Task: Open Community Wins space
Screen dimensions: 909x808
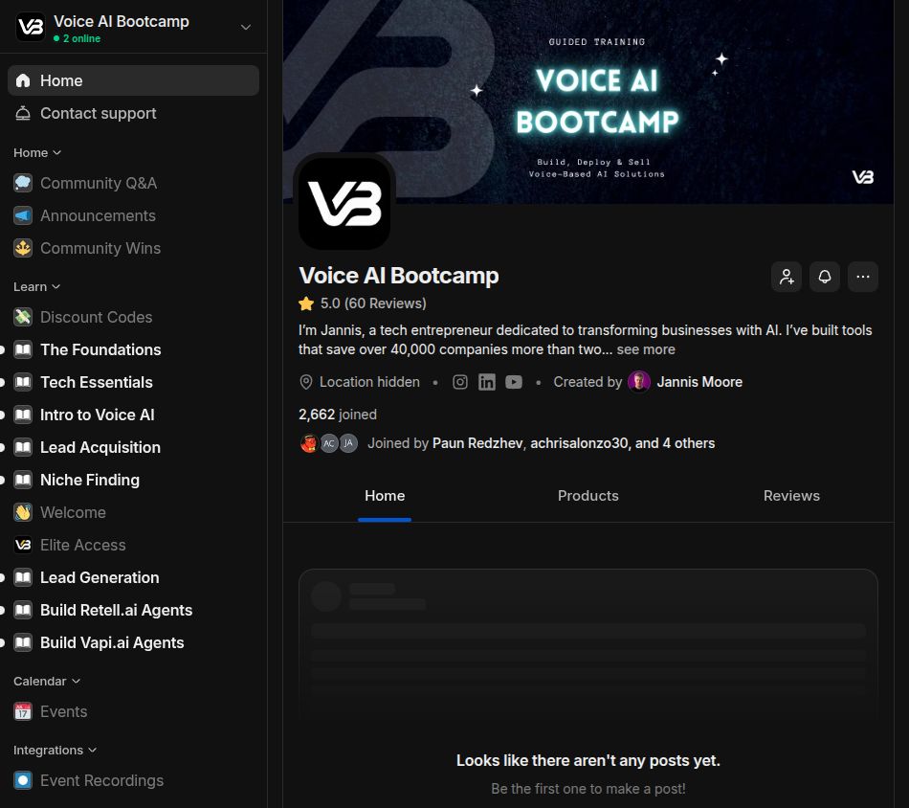Action: click(x=133, y=248)
